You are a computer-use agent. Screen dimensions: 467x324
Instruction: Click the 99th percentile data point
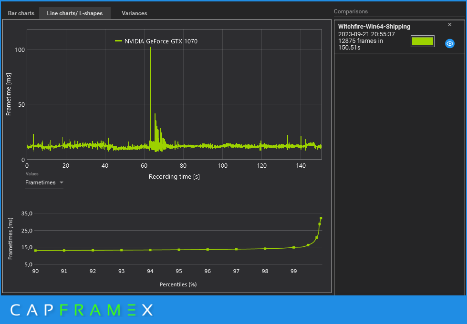click(294, 247)
